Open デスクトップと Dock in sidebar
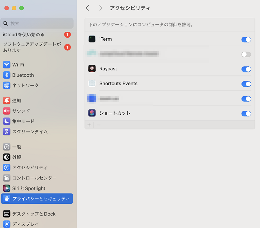The width and height of the screenshot is (260, 228). 37,214
